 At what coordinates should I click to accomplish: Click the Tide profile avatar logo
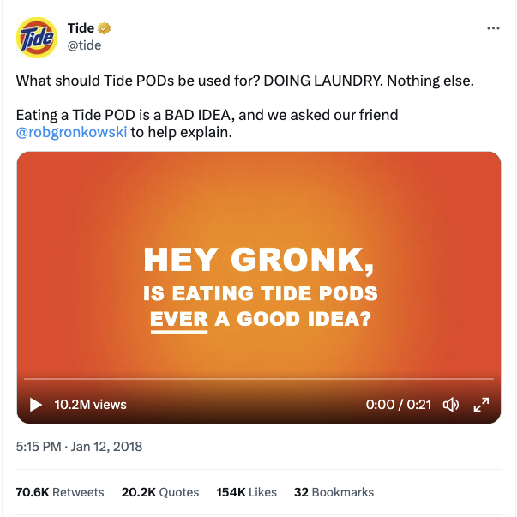(x=37, y=38)
